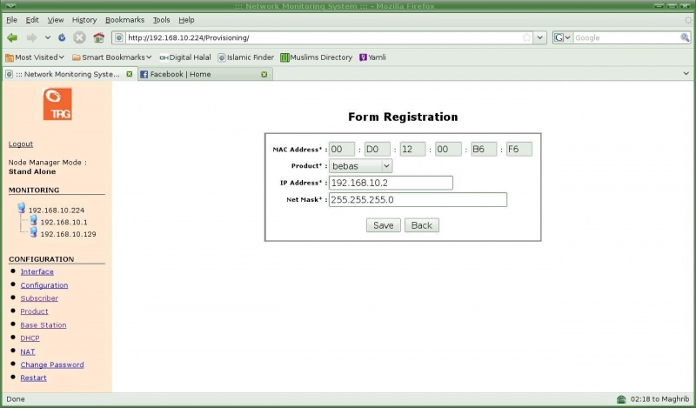This screenshot has width=696, height=408.
Task: Reload the page with refresh icon
Action: click(62, 37)
